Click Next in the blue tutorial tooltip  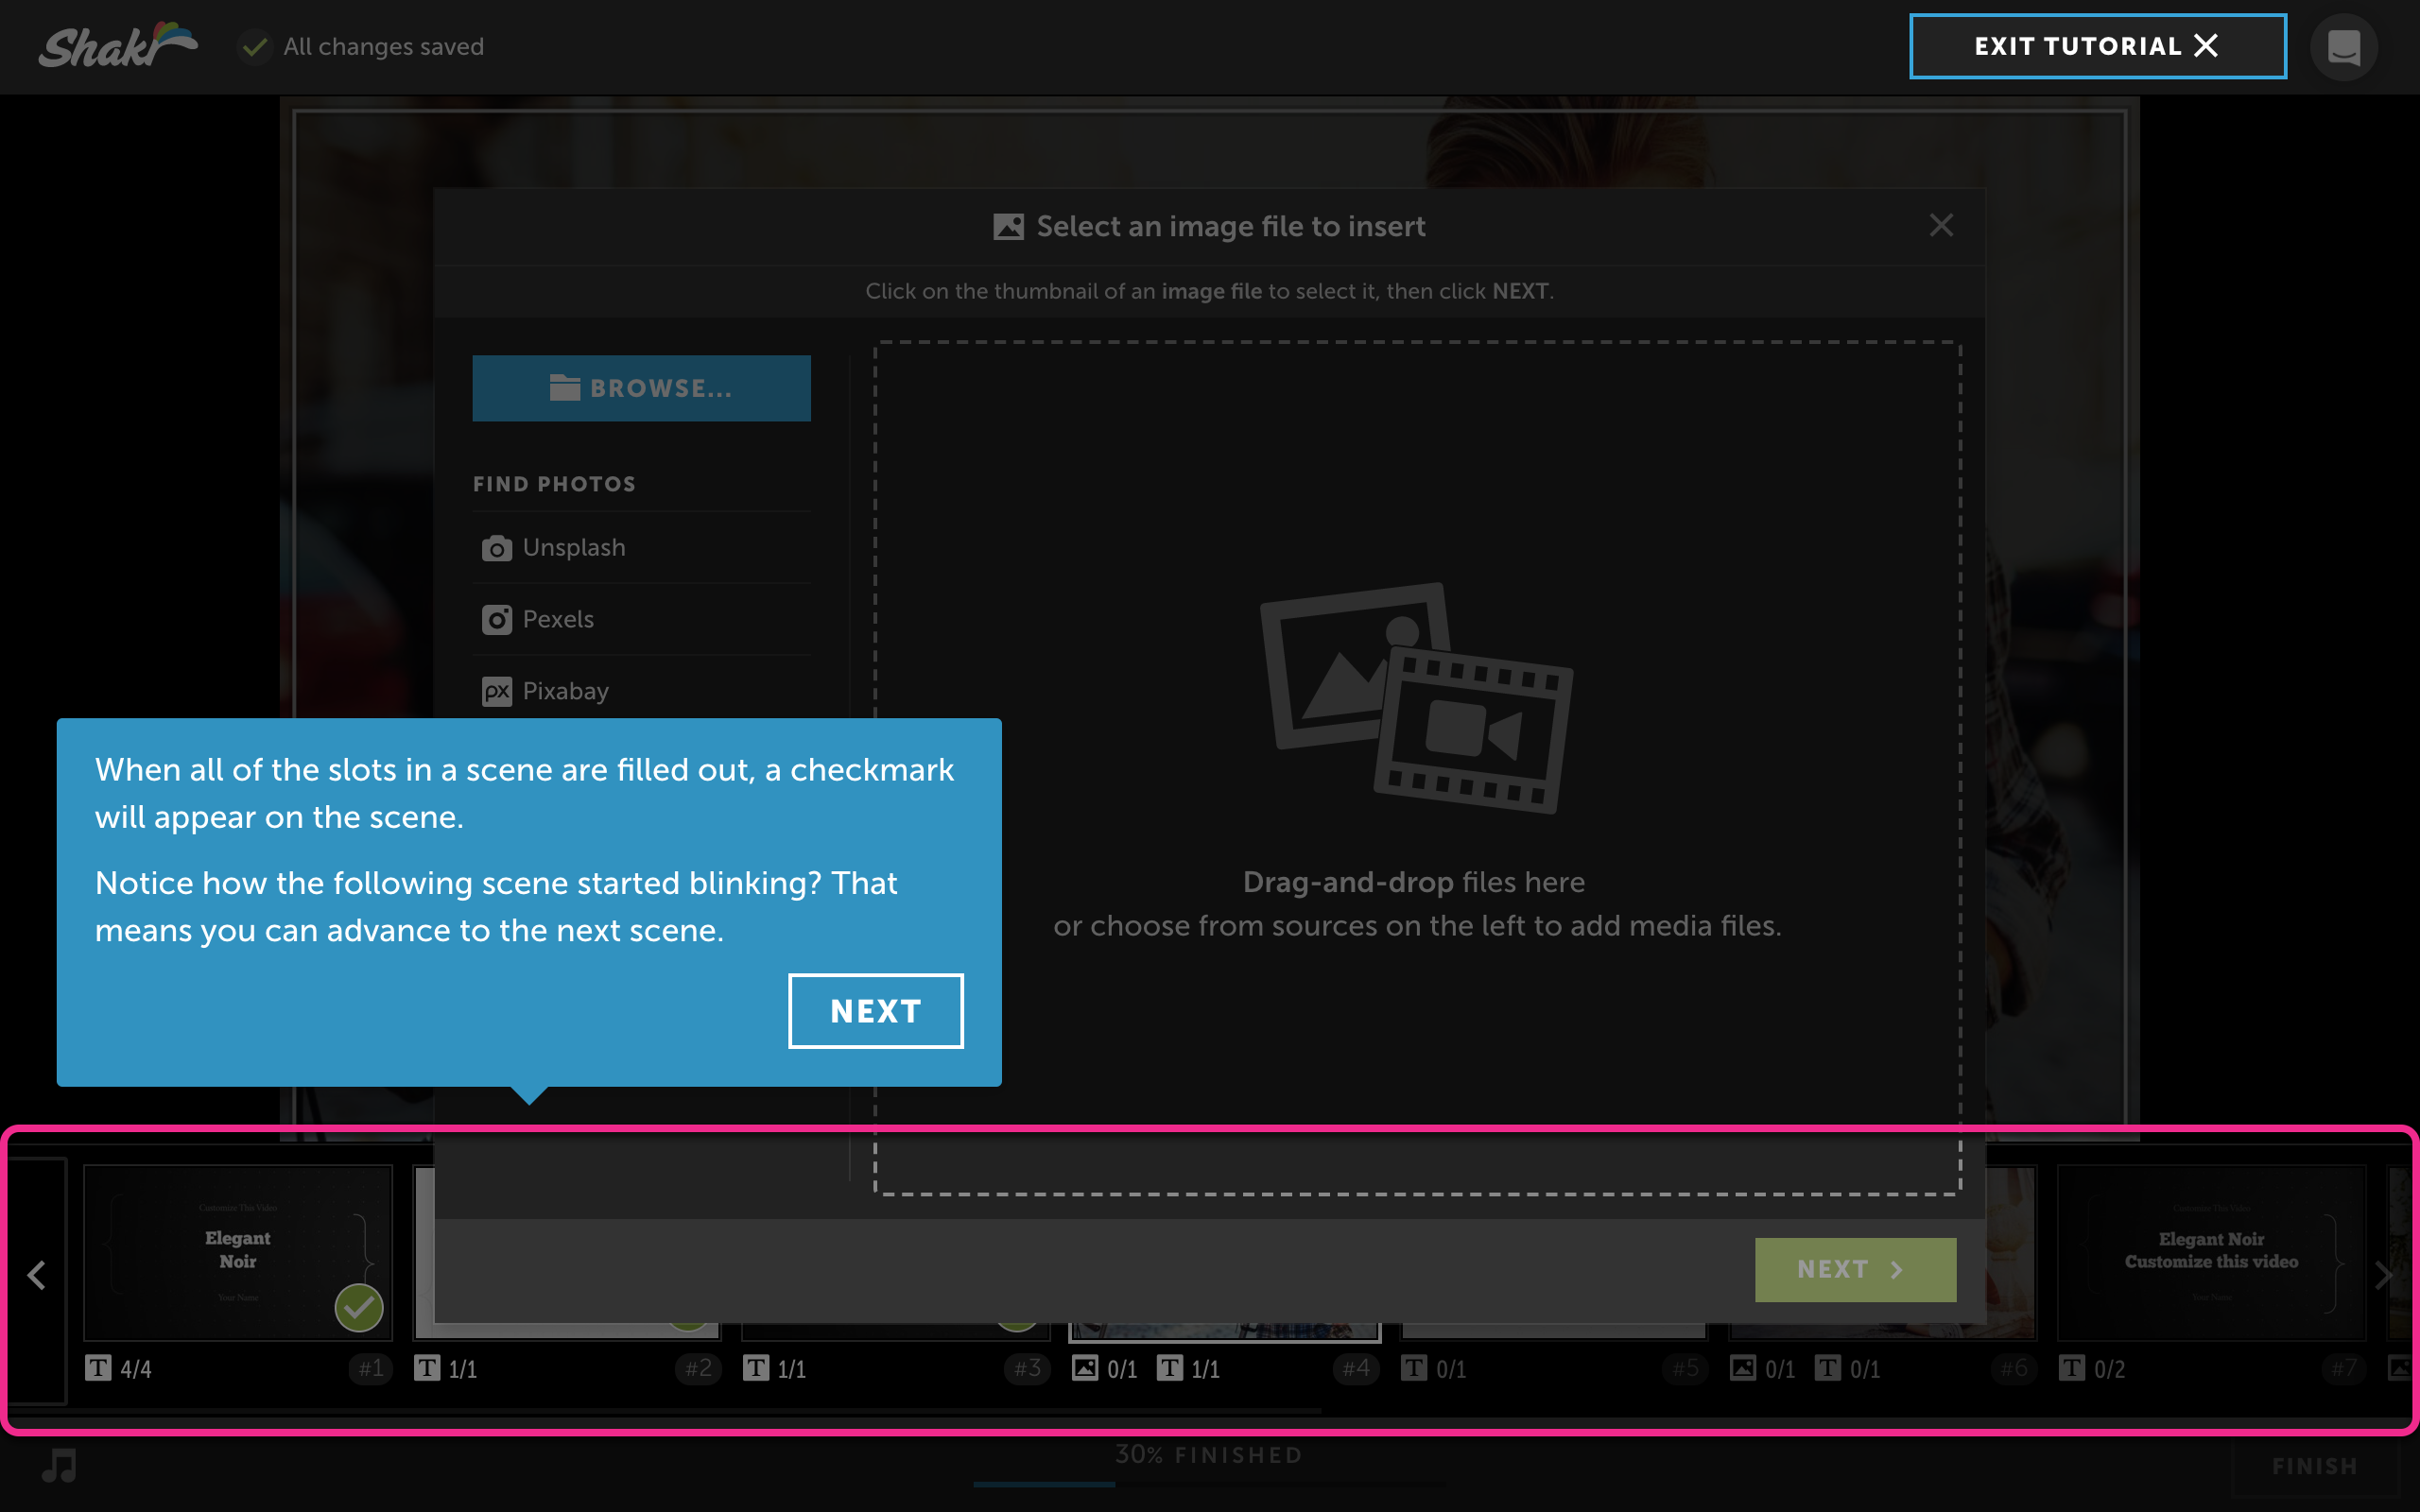[x=875, y=1011]
